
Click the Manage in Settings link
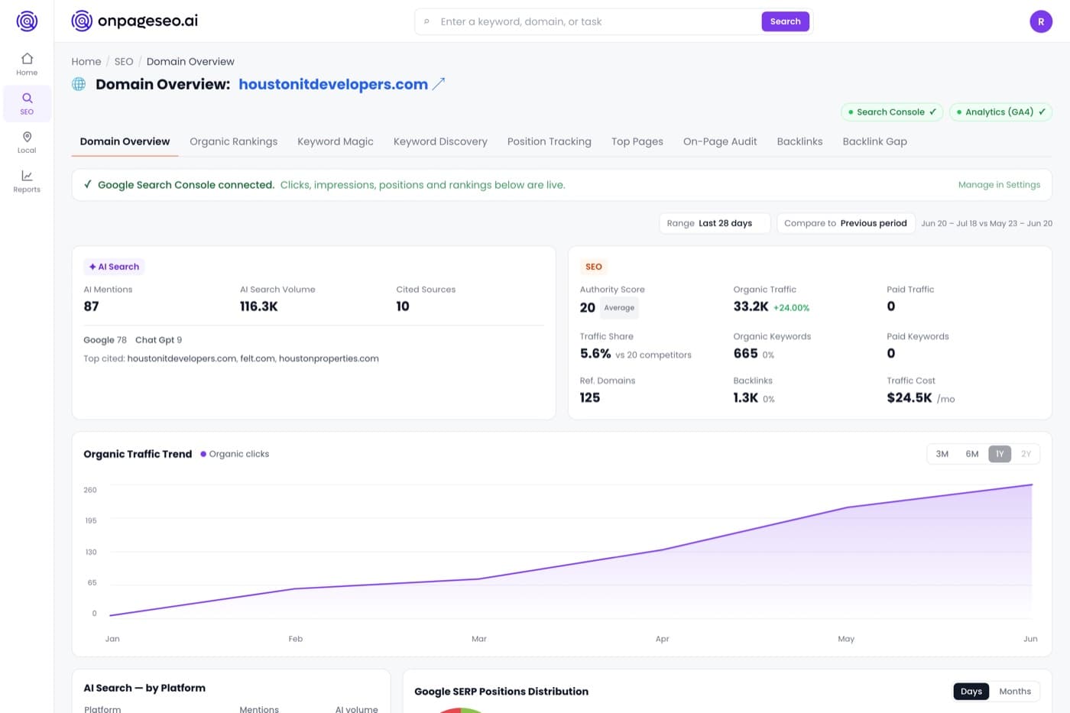(x=999, y=185)
